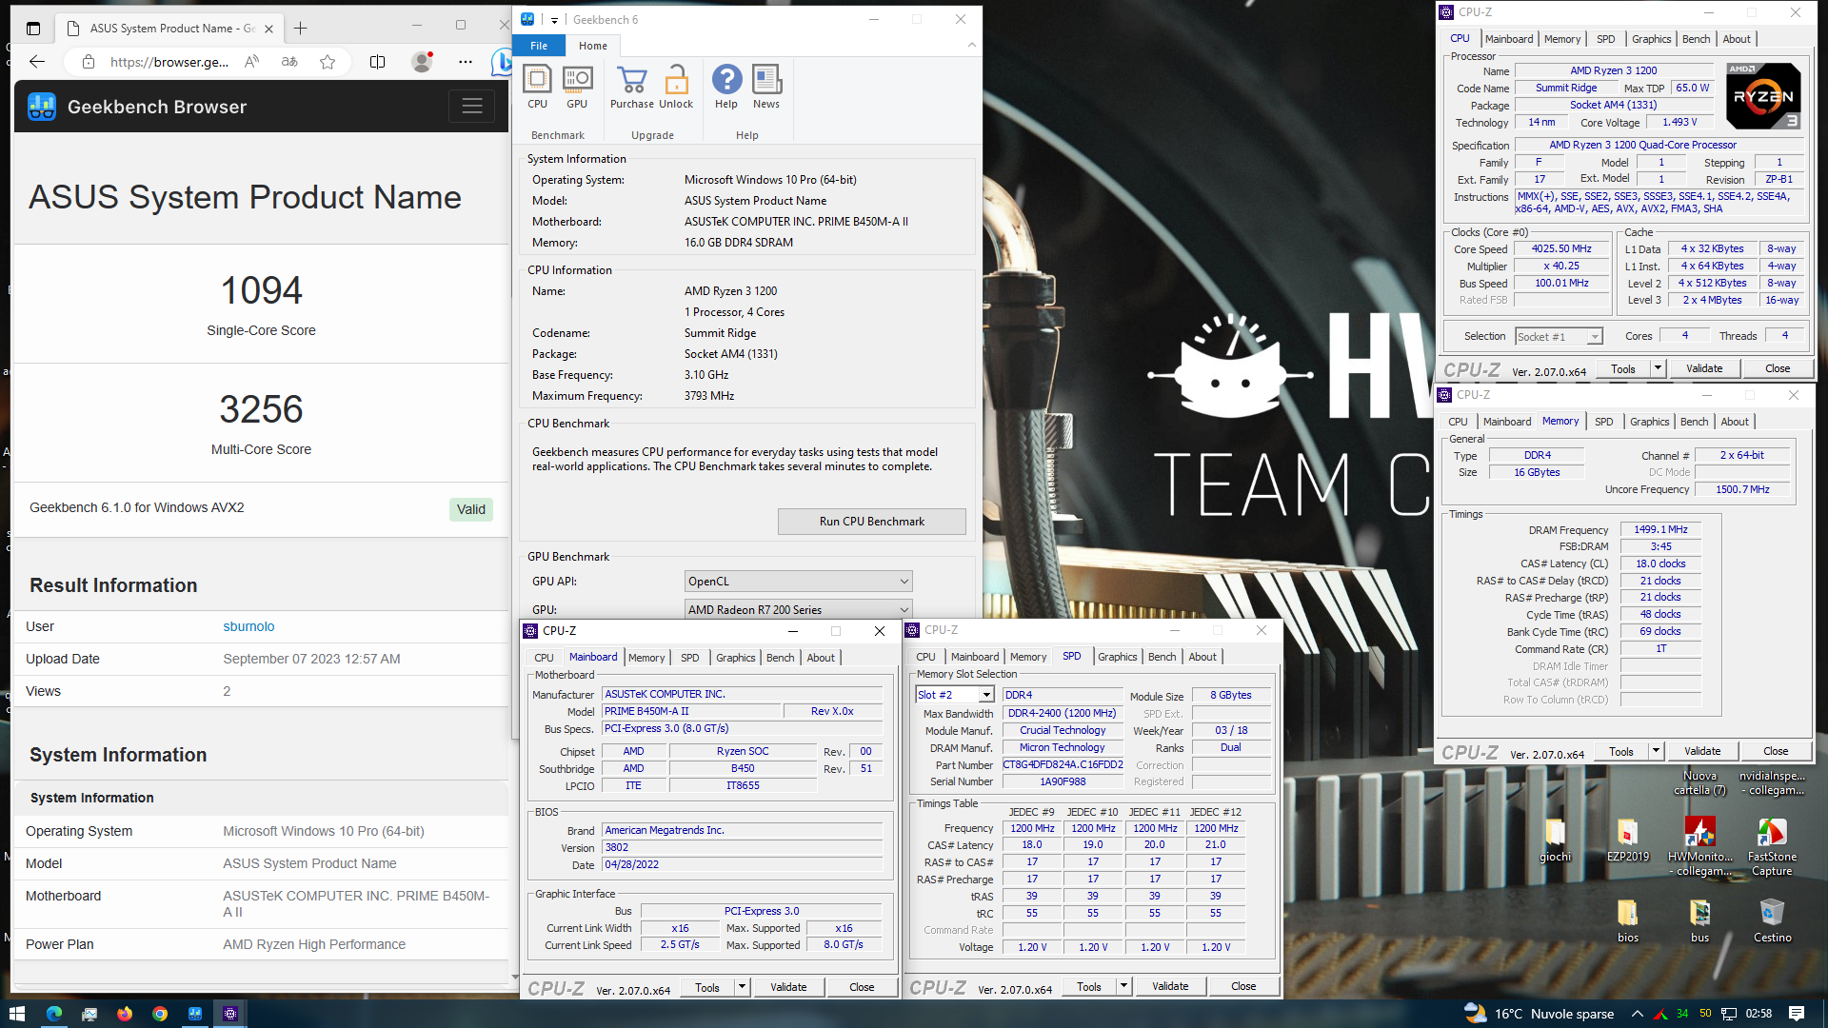Expand GPU AMD Radeon R7 200 Series dropdown
Image resolution: width=1828 pixels, height=1028 pixels.
pyautogui.click(x=798, y=610)
